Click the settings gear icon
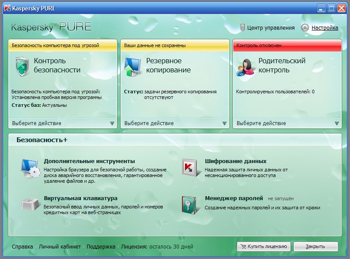Viewport: 350px width, 259px height. (x=305, y=28)
